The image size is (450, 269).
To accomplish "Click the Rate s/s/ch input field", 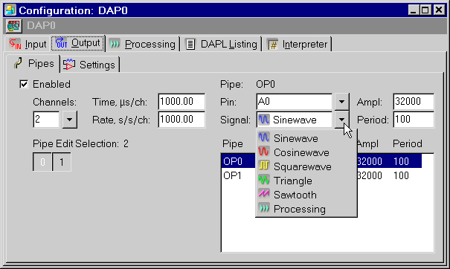I will 181,120.
